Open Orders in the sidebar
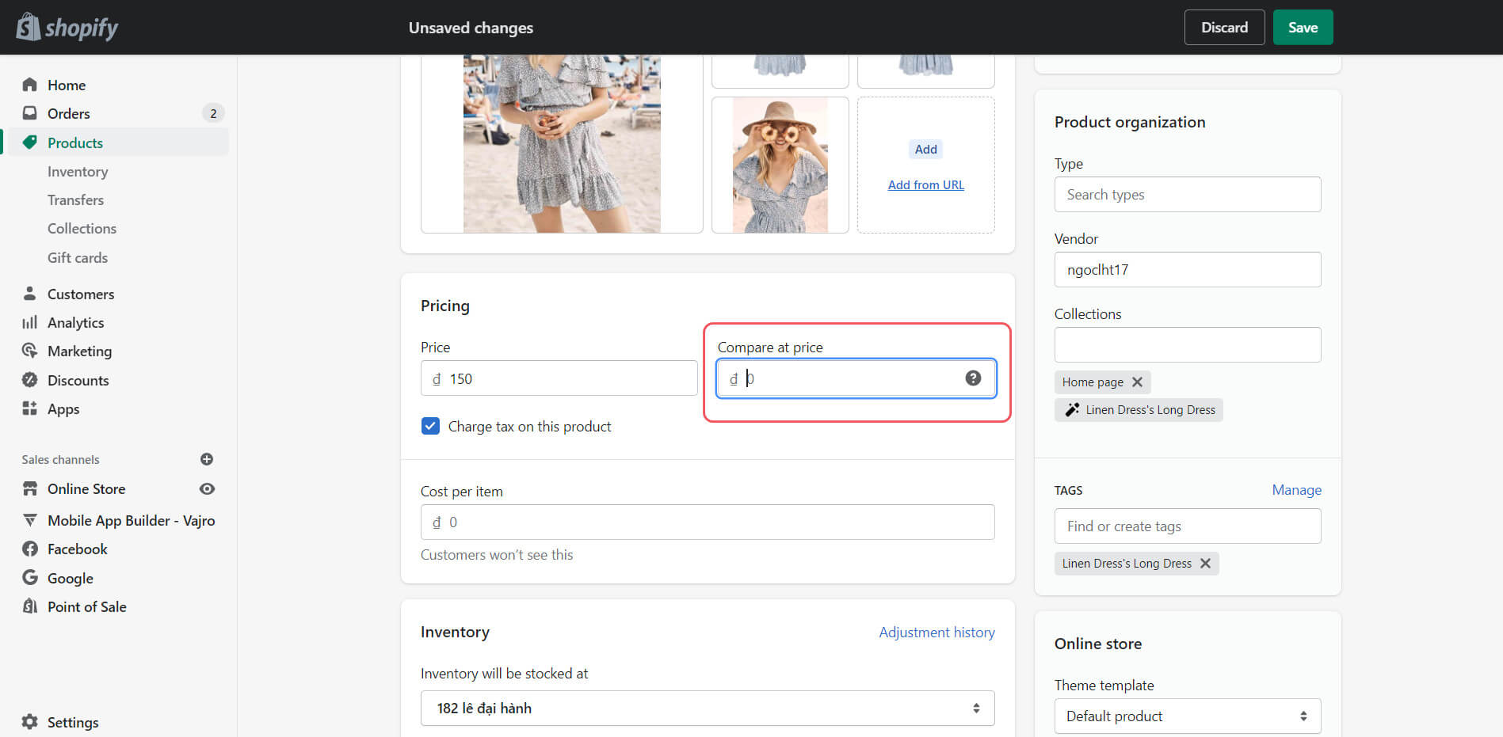Viewport: 1503px width, 737px height. [69, 113]
